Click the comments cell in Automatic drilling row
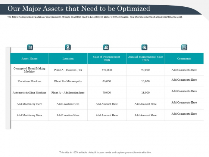 click(x=184, y=93)
